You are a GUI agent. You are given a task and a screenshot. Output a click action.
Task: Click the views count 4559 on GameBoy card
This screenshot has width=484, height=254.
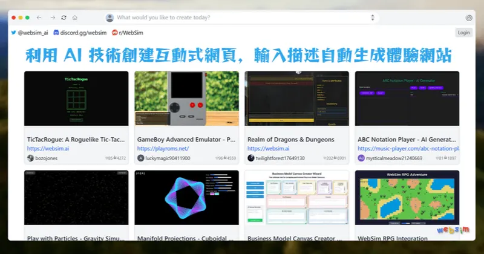pos(231,158)
